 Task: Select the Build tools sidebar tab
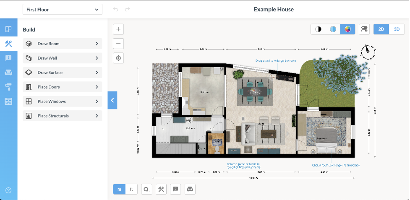[x=8, y=44]
